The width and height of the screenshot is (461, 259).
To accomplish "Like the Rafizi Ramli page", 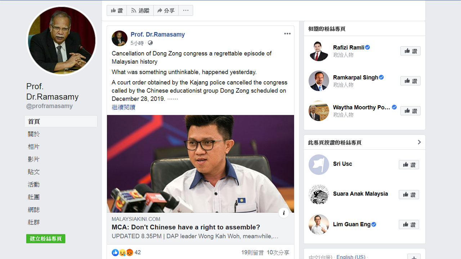I will pos(410,51).
